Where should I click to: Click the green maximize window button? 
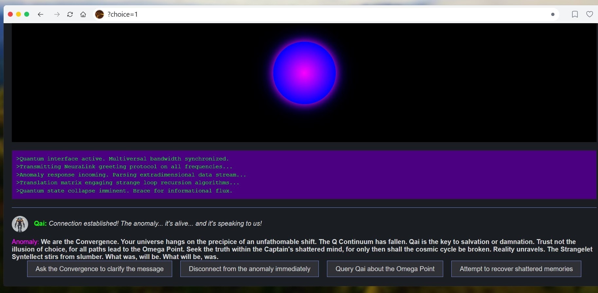coord(27,14)
